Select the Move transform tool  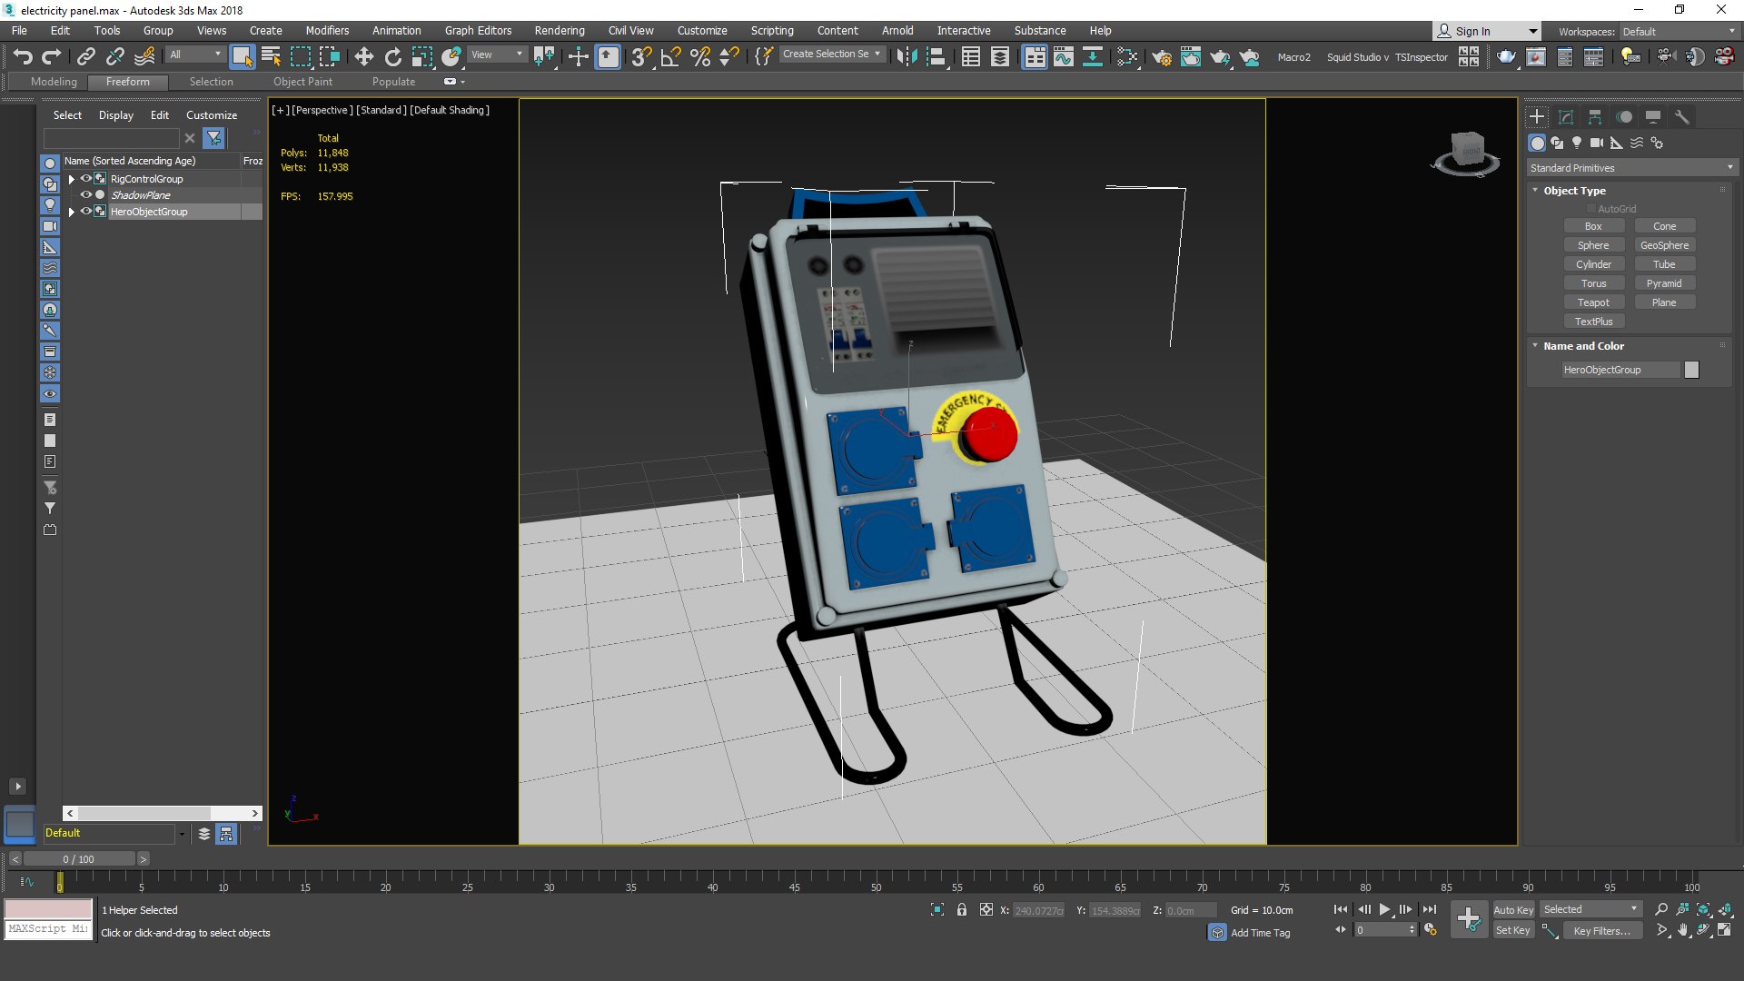pos(363,56)
